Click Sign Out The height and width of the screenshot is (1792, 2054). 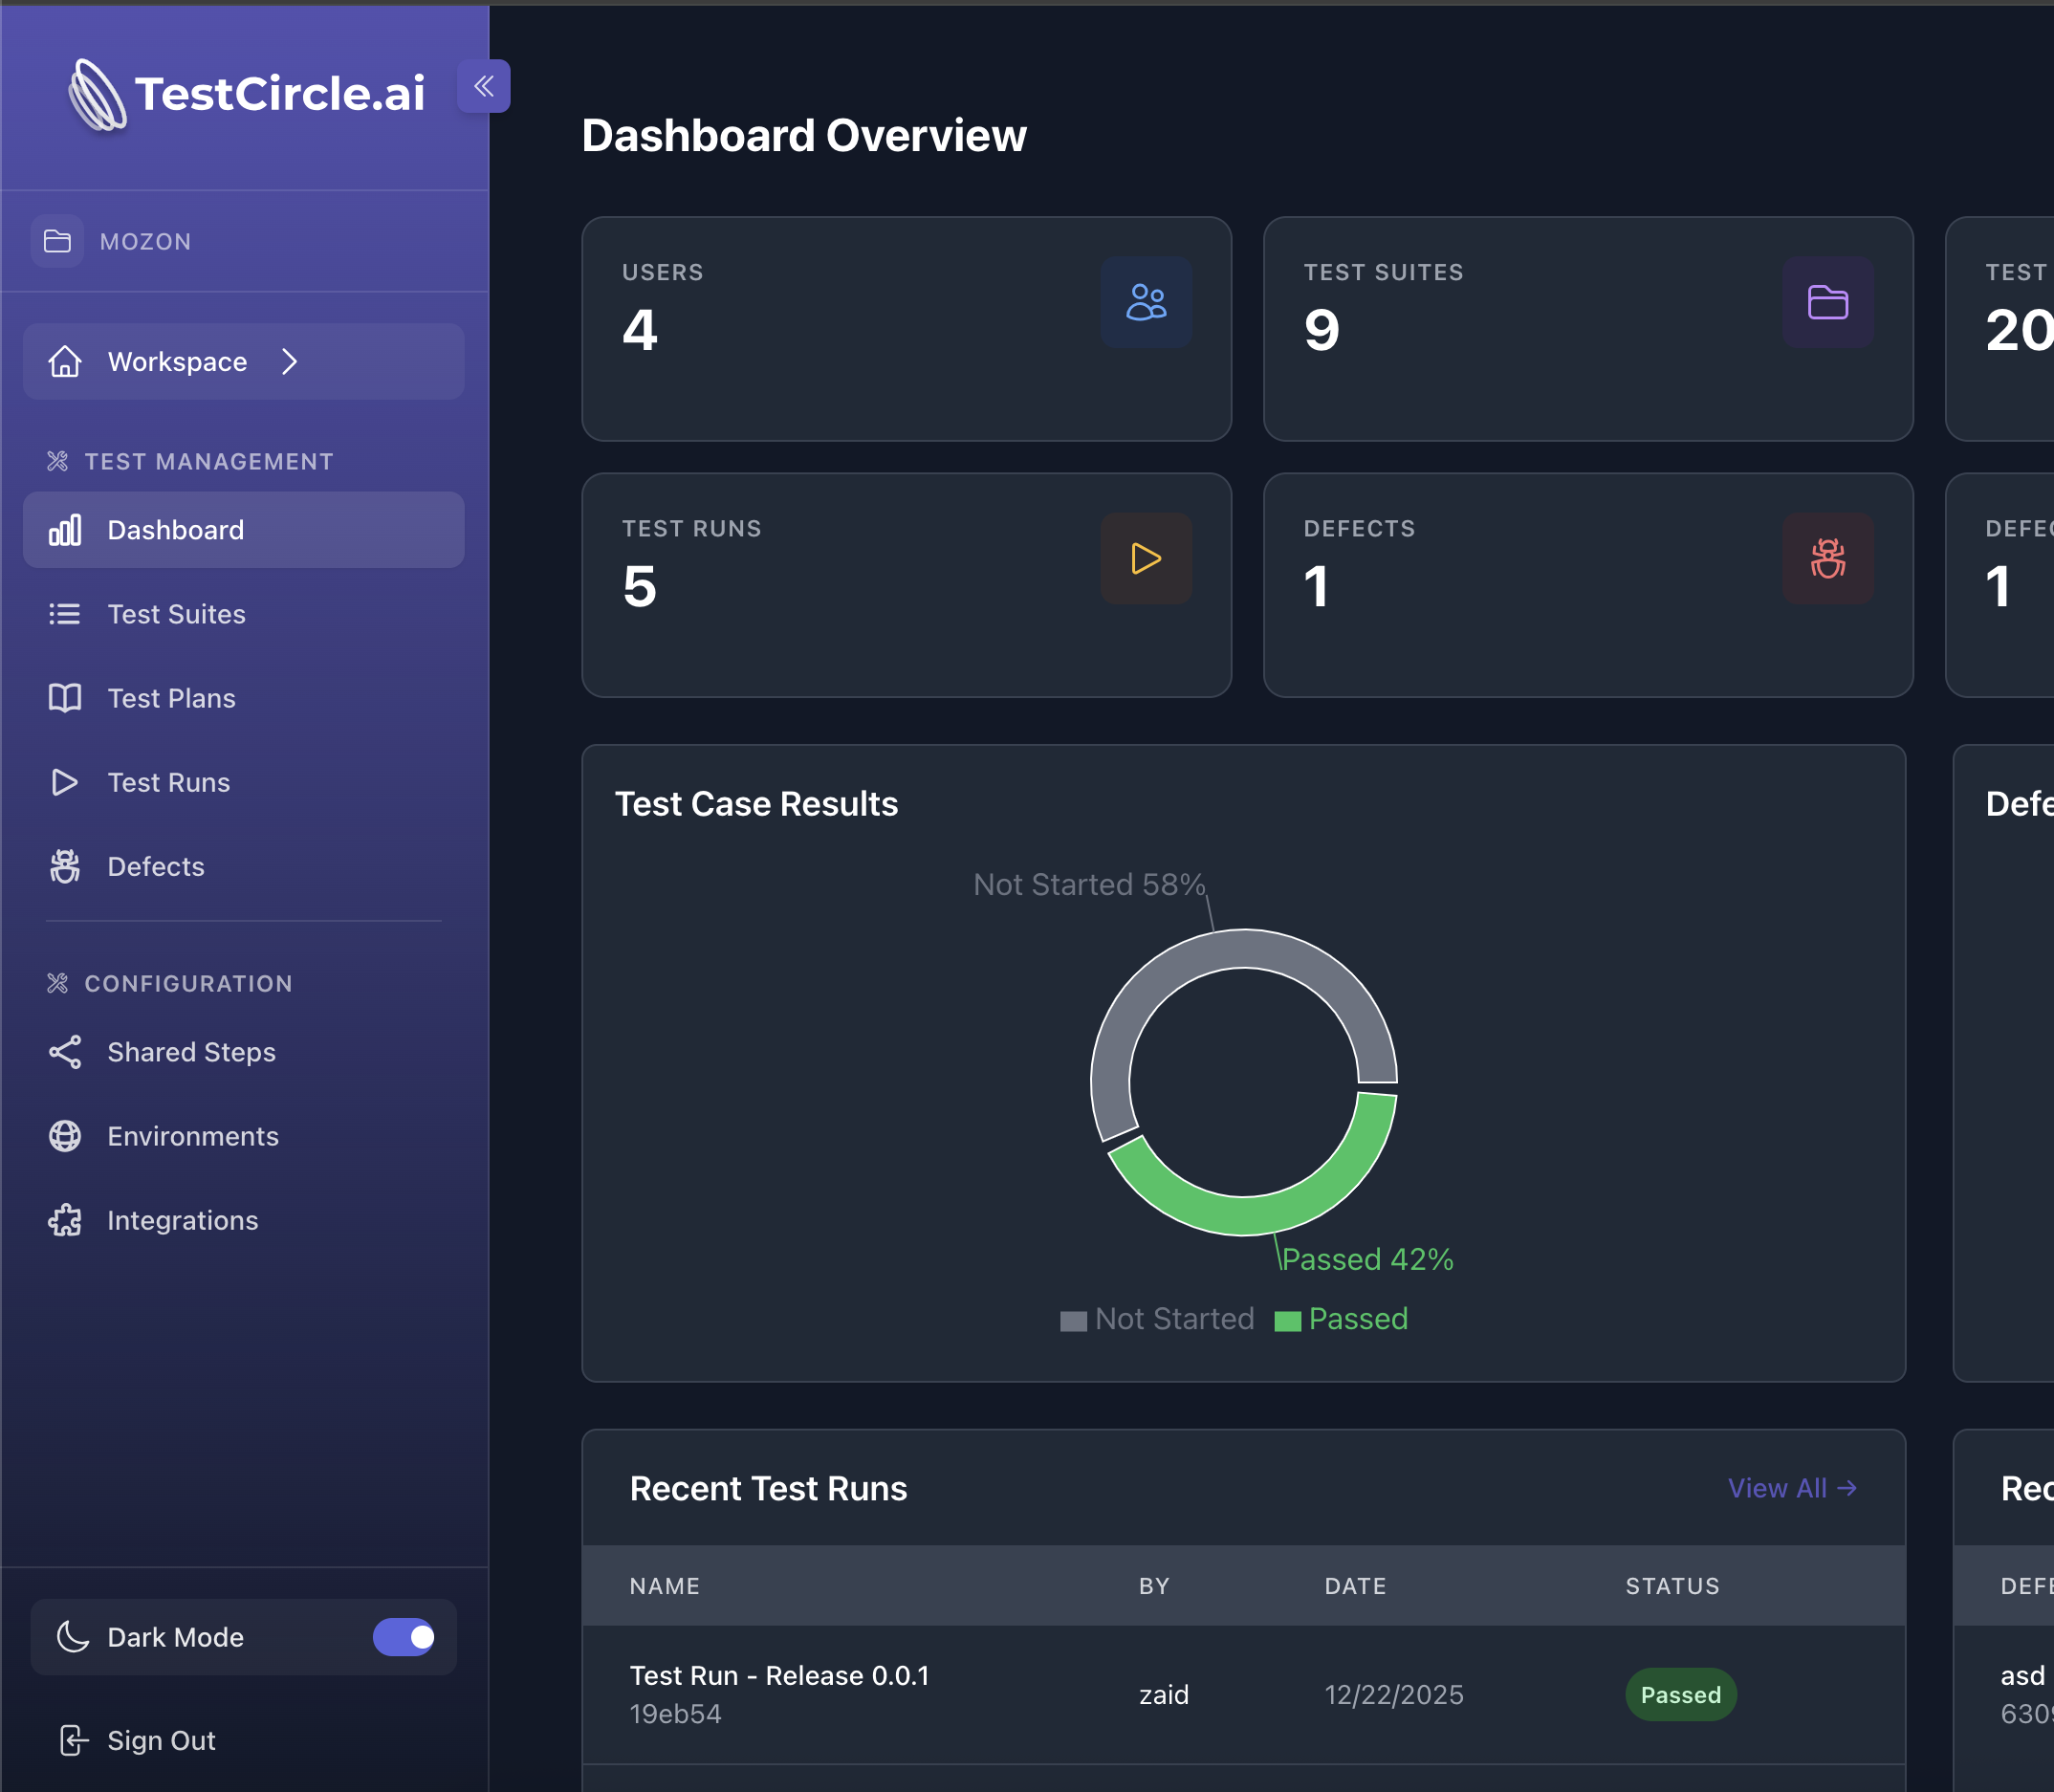(x=161, y=1740)
